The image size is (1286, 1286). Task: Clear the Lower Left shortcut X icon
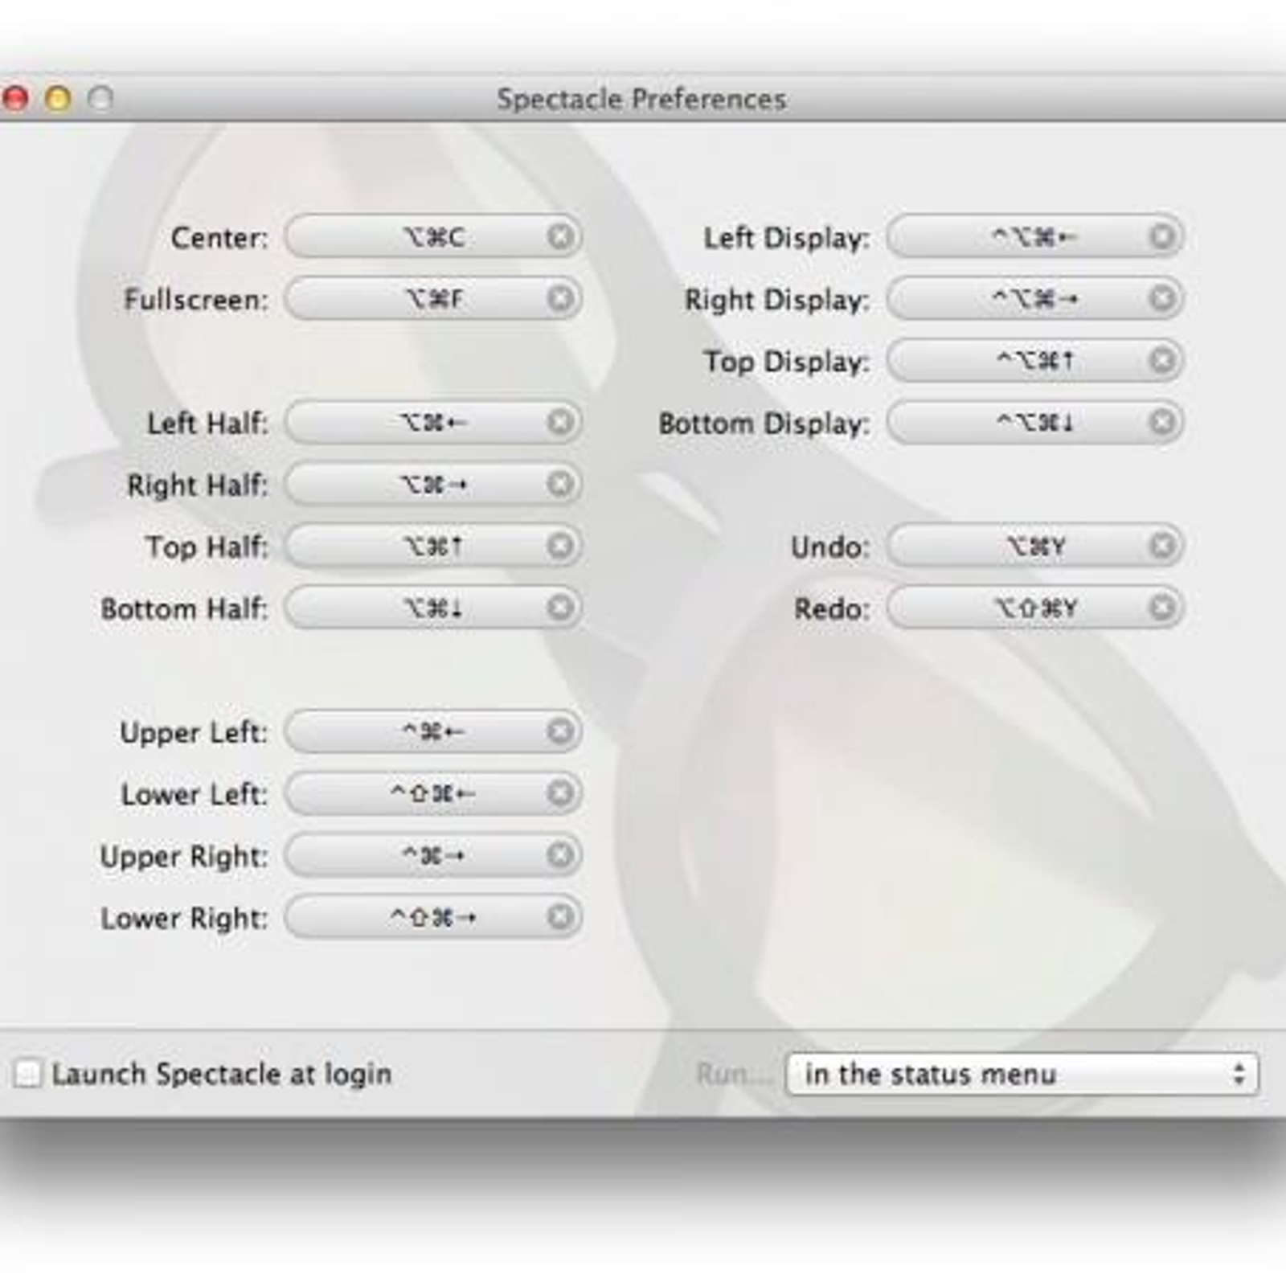(560, 793)
